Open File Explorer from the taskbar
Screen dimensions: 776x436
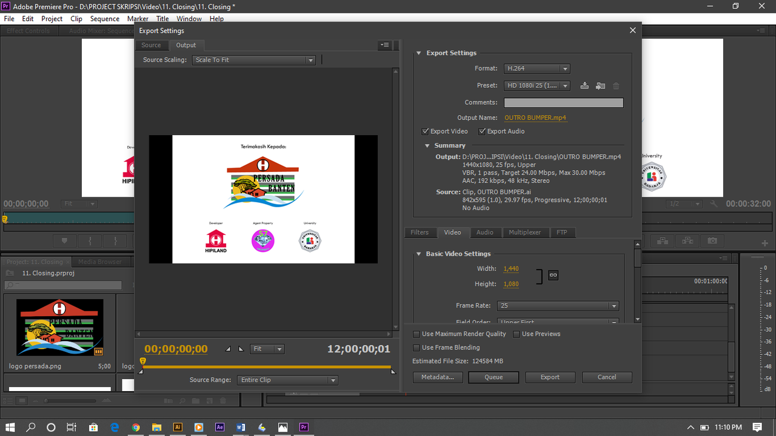click(x=156, y=427)
